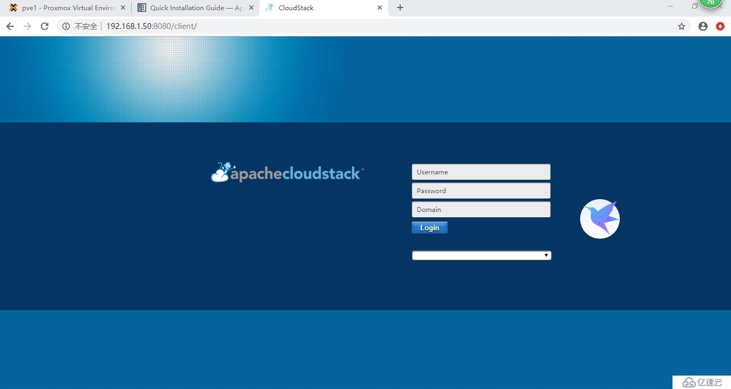
Task: Click the green 70 badge in corner
Action: [x=711, y=3]
